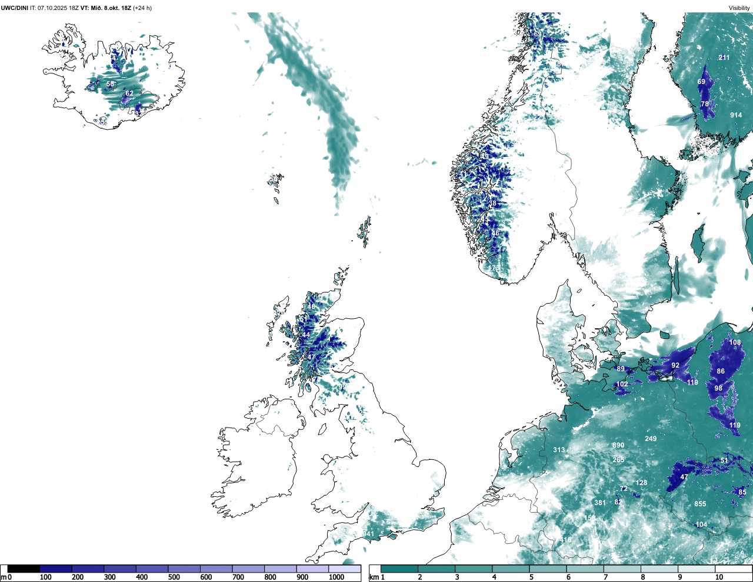Viewport: 753px width, 582px height.
Task: Click the '313' value on the map
Action: (x=559, y=450)
